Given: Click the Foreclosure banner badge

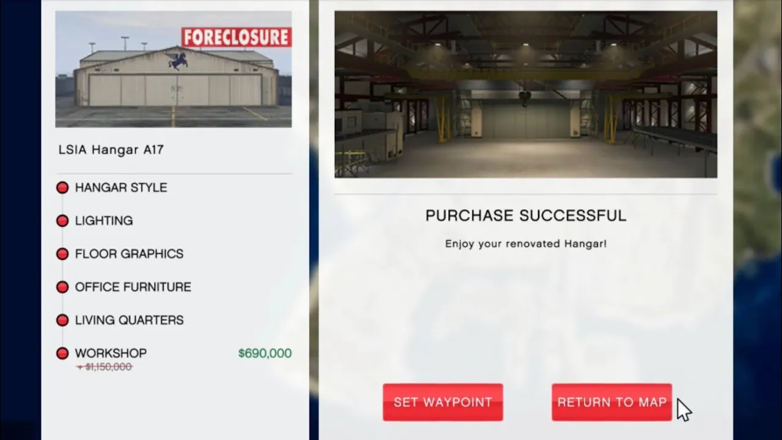Looking at the screenshot, I should (x=236, y=37).
